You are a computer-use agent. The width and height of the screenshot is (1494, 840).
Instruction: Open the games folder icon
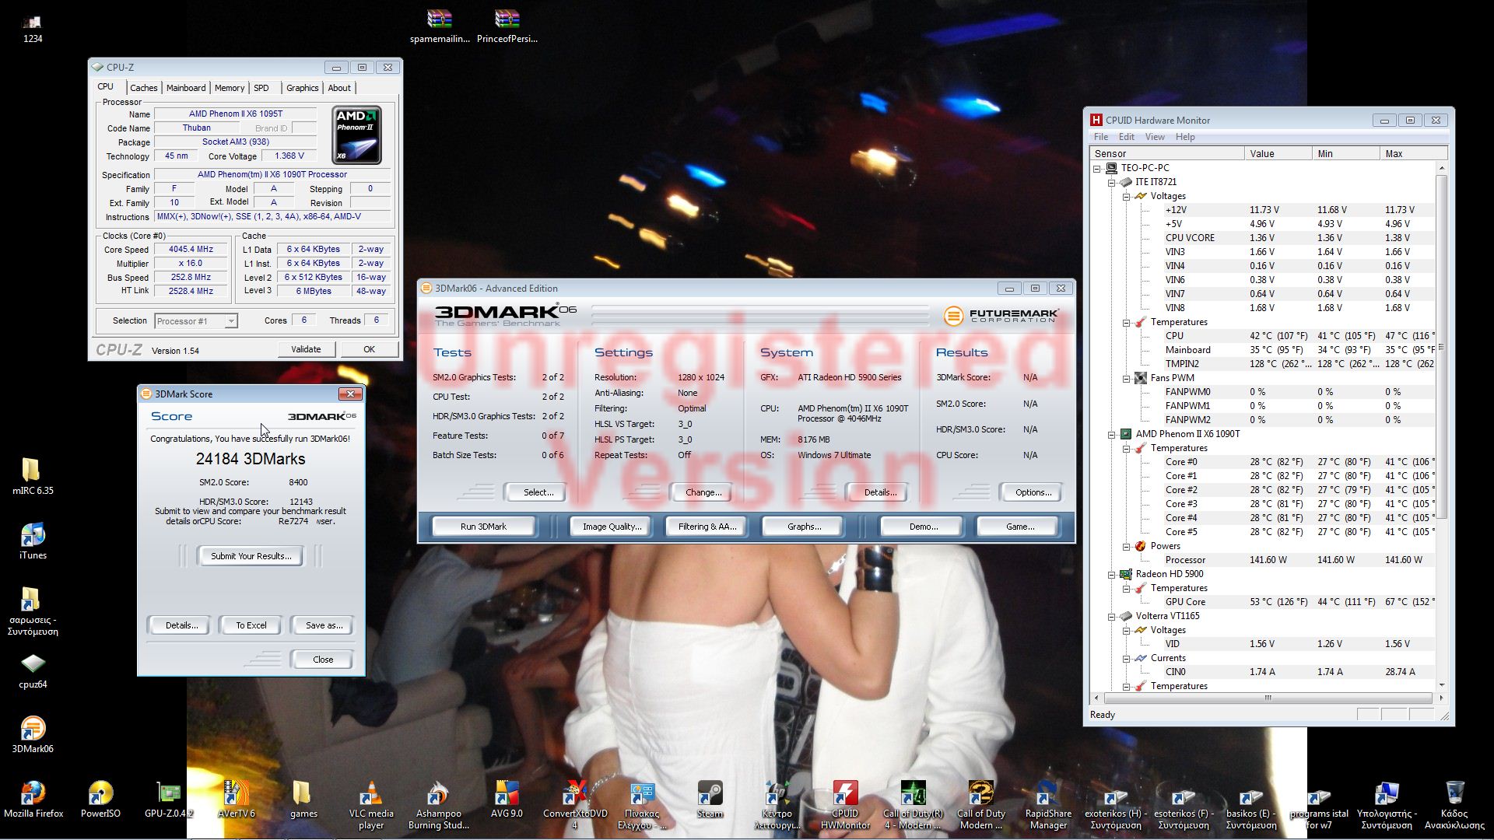[x=303, y=800]
